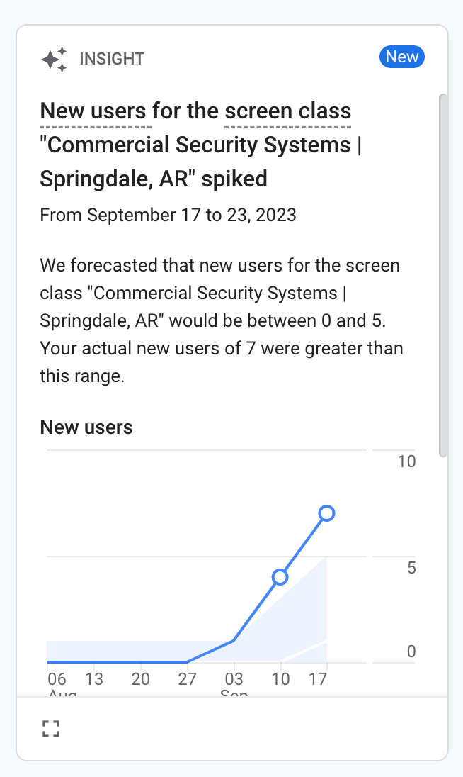The image size is (463, 777).
Task: Click the "Springdale, AR" spiked title line
Action: (x=154, y=179)
